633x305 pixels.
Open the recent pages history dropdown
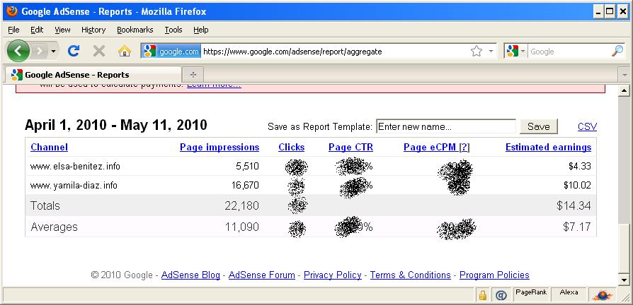click(x=54, y=52)
